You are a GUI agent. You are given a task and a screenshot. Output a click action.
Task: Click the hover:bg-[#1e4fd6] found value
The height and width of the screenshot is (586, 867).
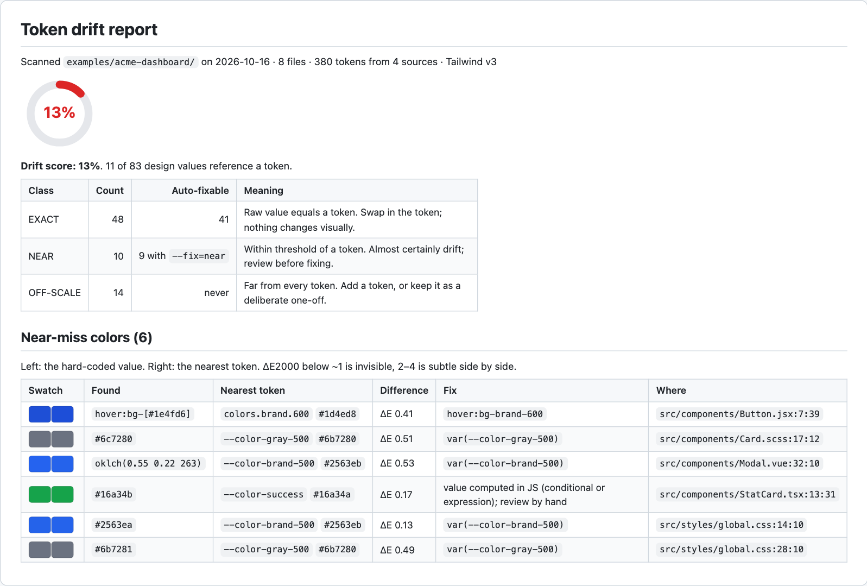pyautogui.click(x=143, y=414)
